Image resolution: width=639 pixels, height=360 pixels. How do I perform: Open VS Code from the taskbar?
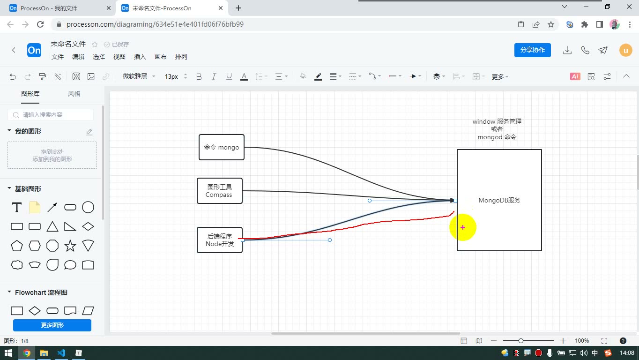click(x=61, y=353)
